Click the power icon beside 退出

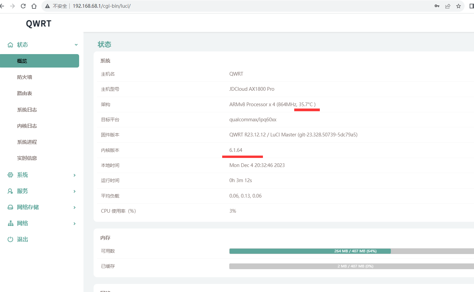[x=10, y=239]
